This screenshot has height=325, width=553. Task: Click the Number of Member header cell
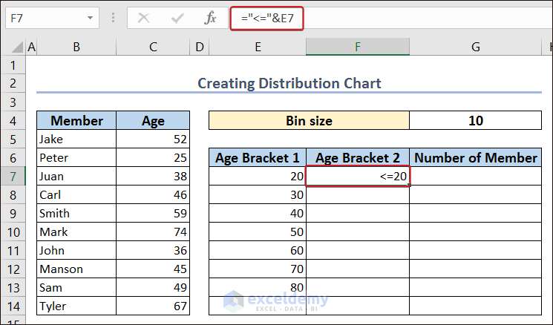(x=476, y=157)
